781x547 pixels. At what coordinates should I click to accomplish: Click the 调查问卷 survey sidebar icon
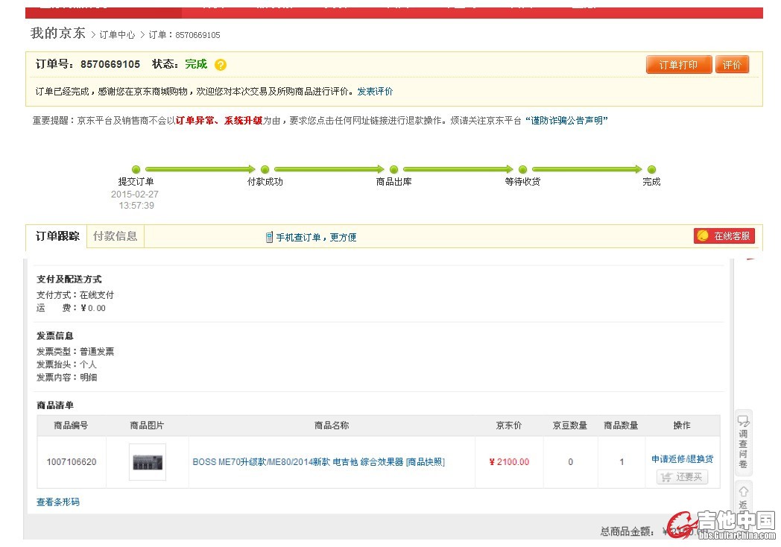pos(743,423)
